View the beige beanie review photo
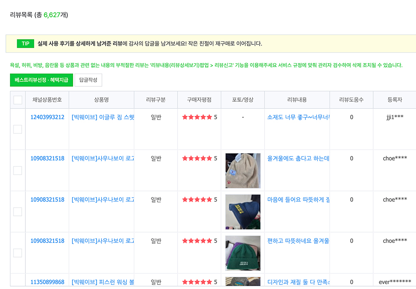The height and width of the screenshot is (289, 416). pos(243,171)
